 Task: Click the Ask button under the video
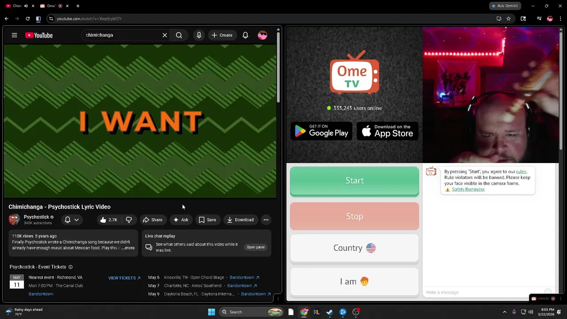[x=181, y=220]
